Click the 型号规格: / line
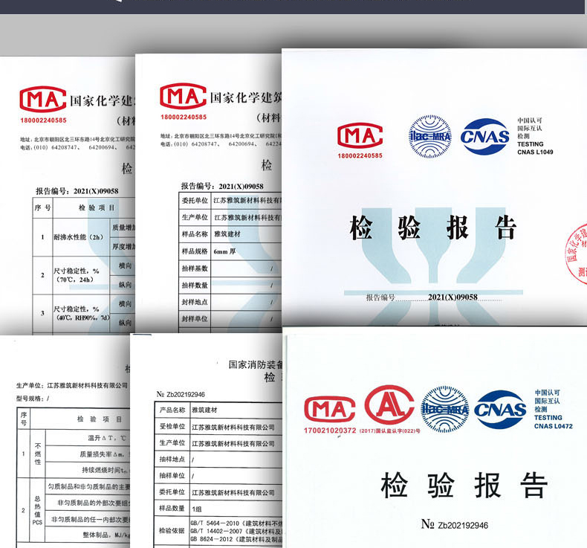This screenshot has height=548, width=587. click(33, 399)
